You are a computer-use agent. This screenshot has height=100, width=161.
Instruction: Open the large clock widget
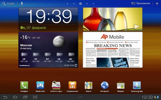pyautogui.click(x=48, y=19)
